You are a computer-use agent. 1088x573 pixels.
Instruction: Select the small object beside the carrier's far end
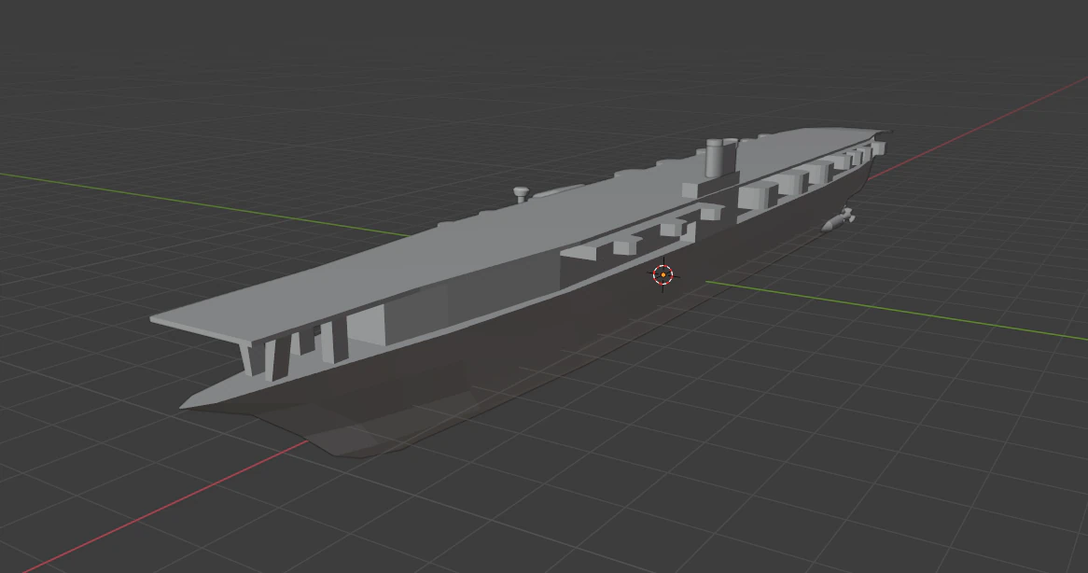coord(838,220)
